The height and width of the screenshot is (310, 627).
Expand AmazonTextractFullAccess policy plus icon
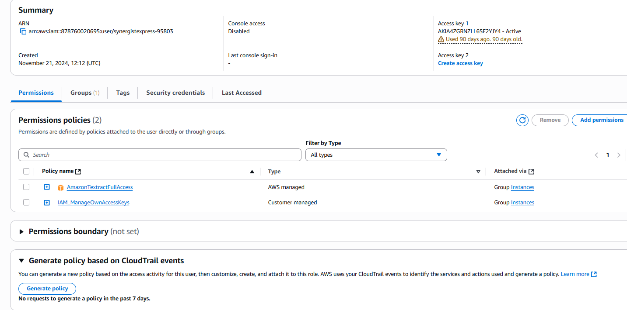point(47,187)
